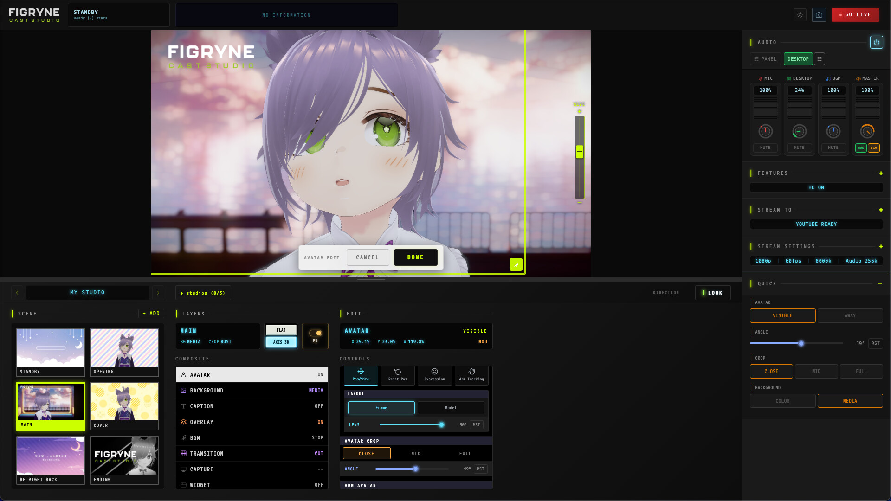Click the camera snapshot icon
891x501 pixels.
(819, 15)
